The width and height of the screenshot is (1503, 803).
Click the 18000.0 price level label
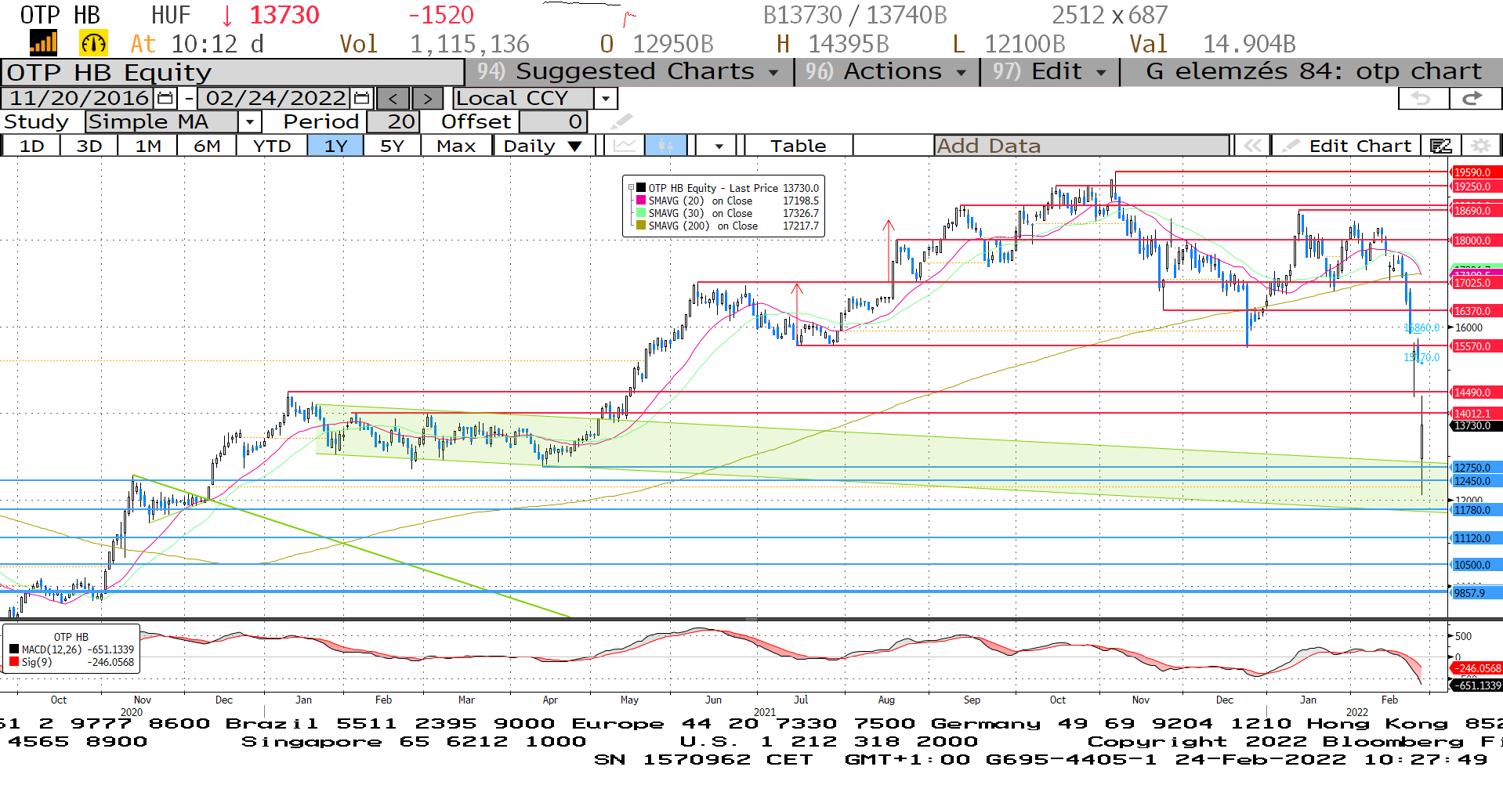click(1476, 241)
